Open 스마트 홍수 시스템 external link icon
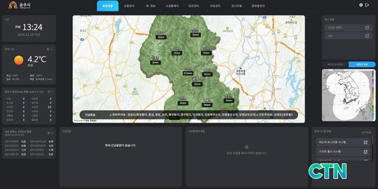 [365, 152]
